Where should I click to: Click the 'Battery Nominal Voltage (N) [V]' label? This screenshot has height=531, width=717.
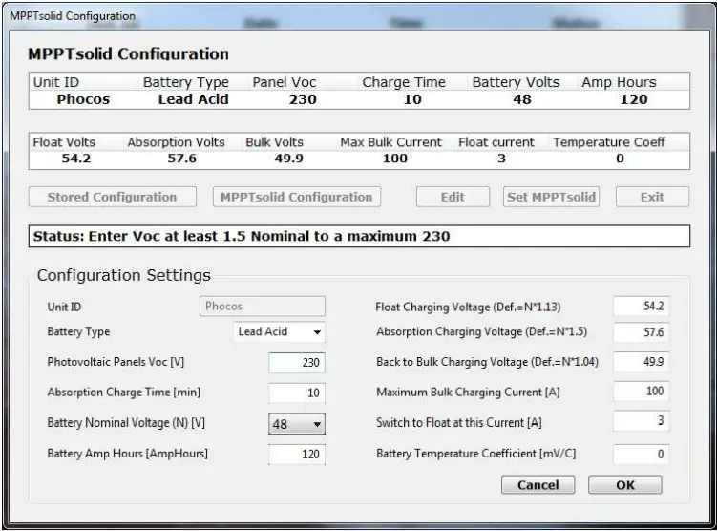(126, 423)
